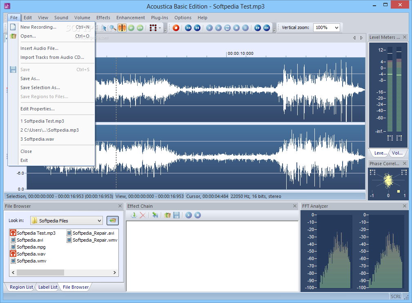Select Softpedia.mpg in the file list
Screen dimensions: 412x303
[x=28, y=247]
